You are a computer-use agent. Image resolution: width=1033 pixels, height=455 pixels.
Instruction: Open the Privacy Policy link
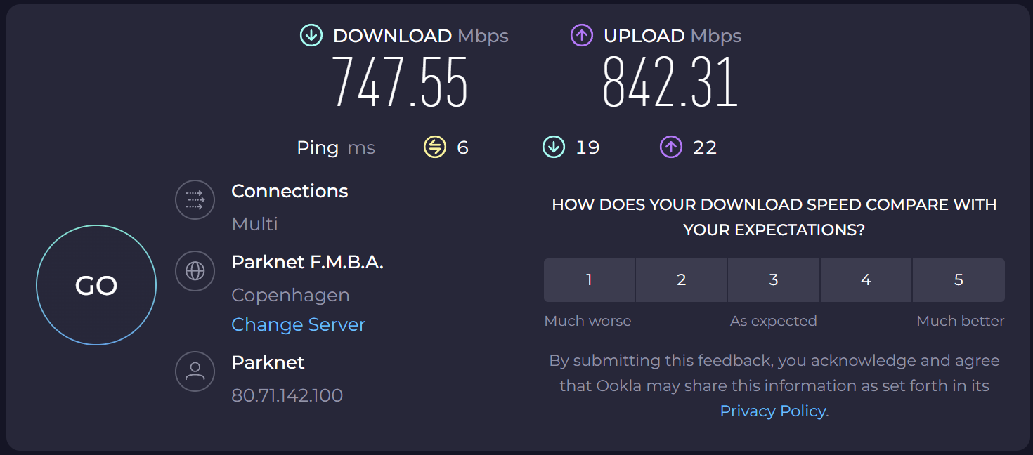coord(772,411)
